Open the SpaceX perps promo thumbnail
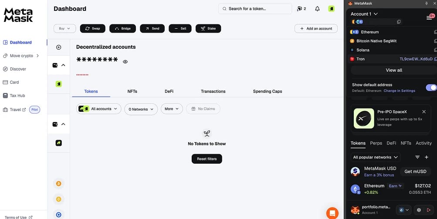 364,118
